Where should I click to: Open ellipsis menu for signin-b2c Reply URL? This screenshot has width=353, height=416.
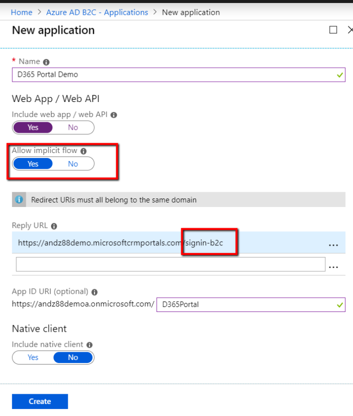[333, 244]
